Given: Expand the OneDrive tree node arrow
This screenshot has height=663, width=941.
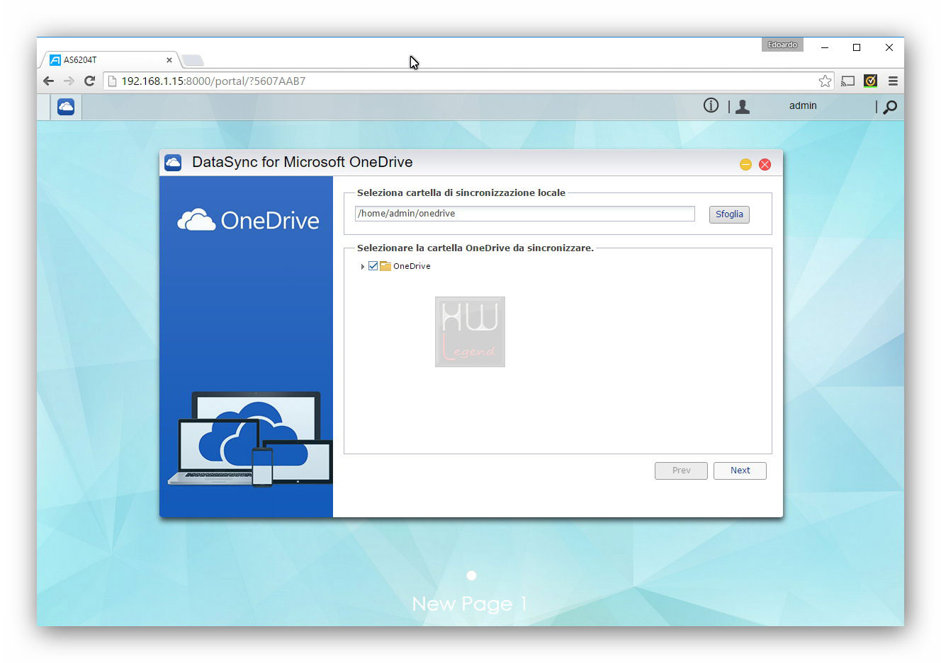Looking at the screenshot, I should click(x=362, y=267).
